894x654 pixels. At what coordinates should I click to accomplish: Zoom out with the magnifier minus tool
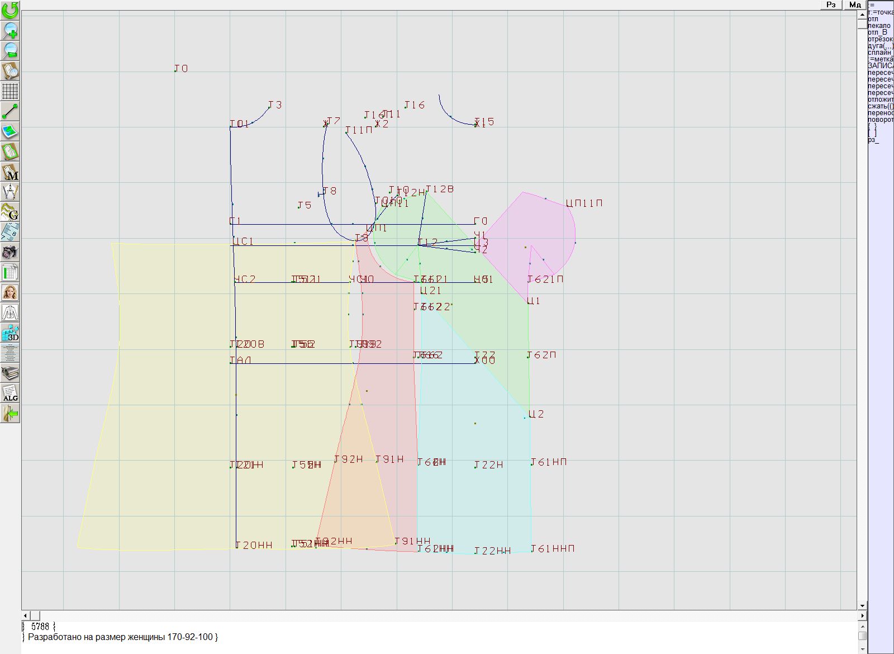point(10,50)
